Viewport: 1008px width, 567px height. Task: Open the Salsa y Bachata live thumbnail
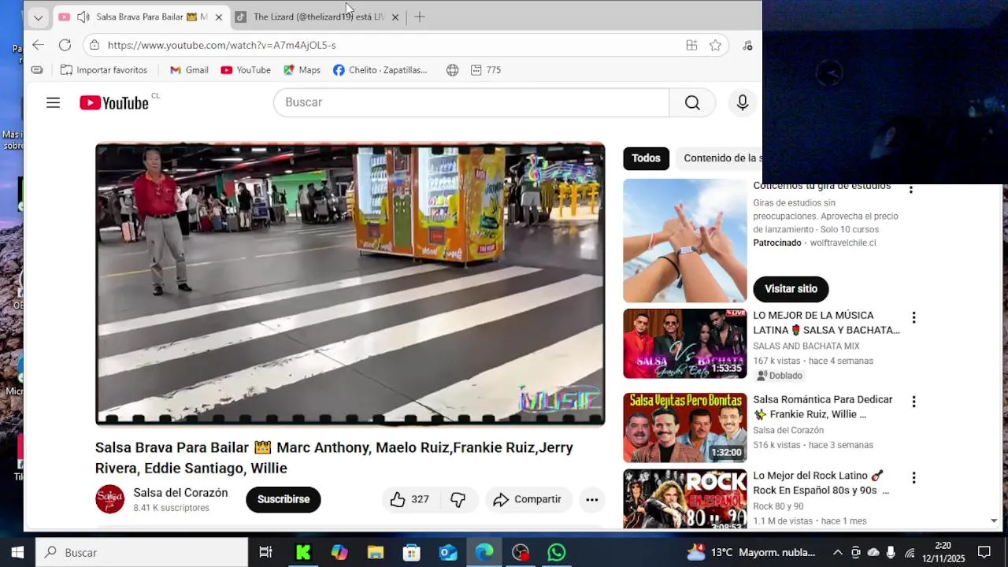coord(684,343)
